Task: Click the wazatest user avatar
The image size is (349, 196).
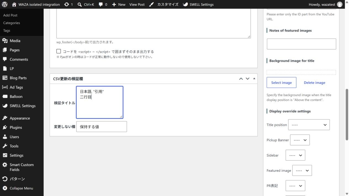Action: pyautogui.click(x=340, y=4)
